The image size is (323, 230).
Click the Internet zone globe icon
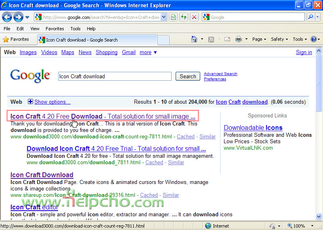click(208, 226)
